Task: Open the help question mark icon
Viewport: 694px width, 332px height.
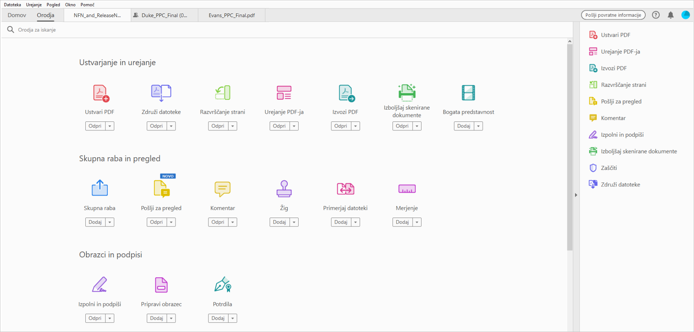Action: (656, 15)
